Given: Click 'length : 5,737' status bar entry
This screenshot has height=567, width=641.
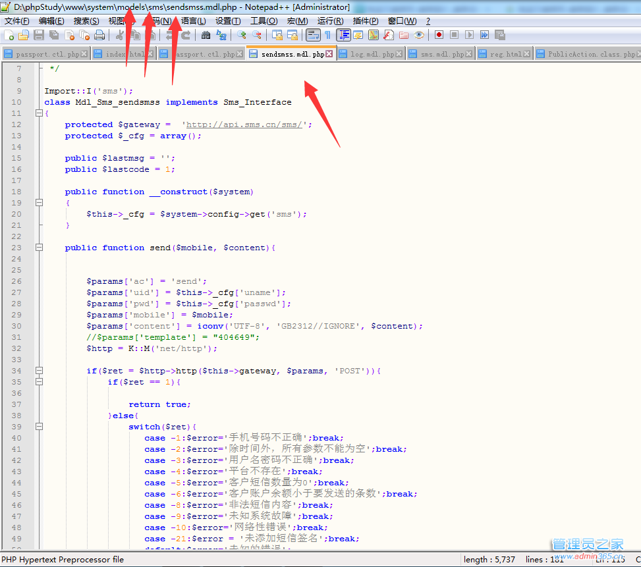Looking at the screenshot, I should 489,559.
